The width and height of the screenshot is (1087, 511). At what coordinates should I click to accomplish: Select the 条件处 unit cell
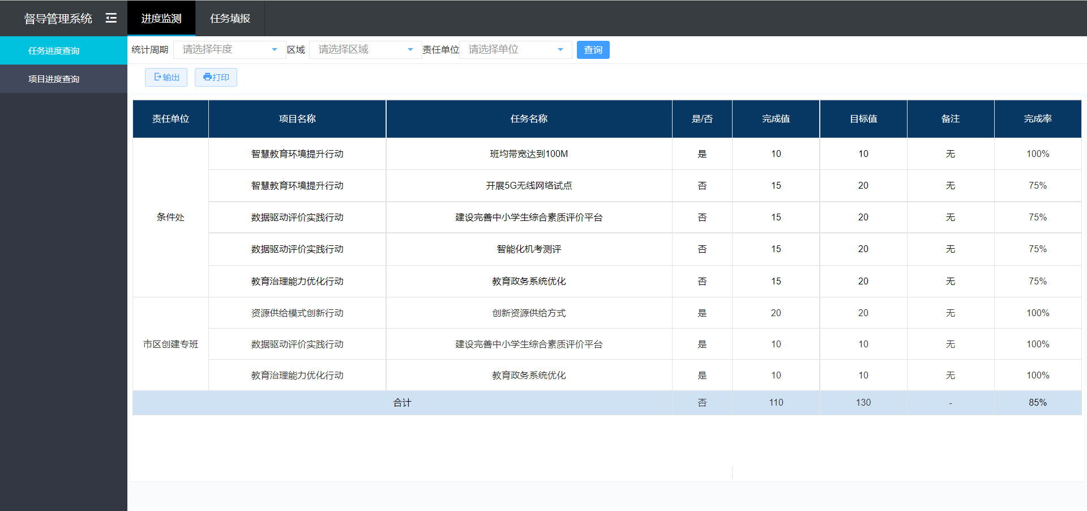tap(170, 218)
